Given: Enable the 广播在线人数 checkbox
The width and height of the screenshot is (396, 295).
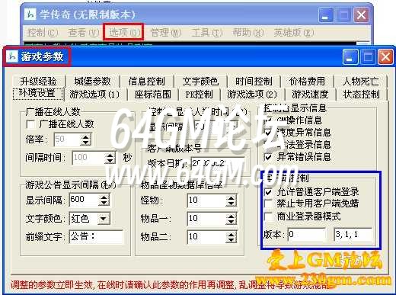Looking at the screenshot, I should (x=30, y=124).
